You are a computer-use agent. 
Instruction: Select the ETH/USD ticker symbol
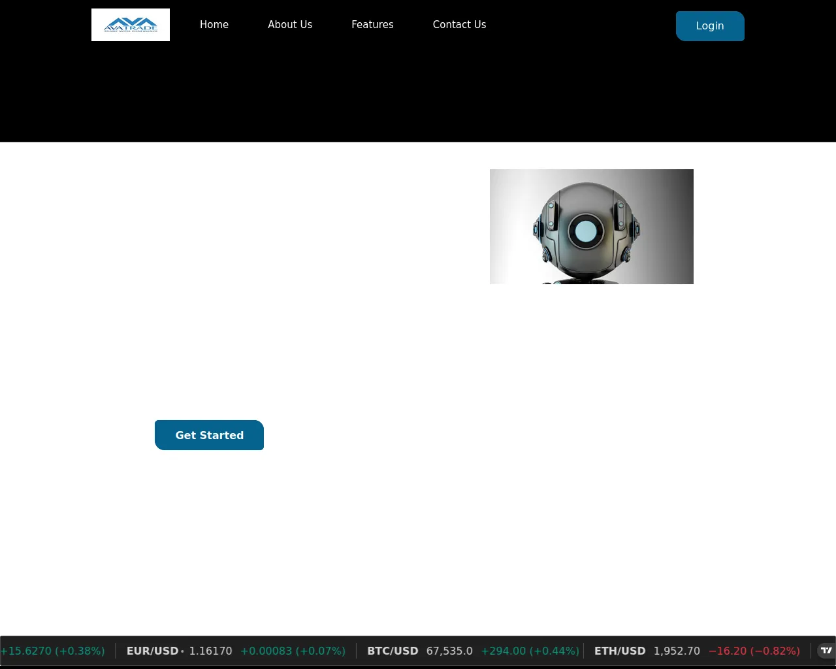619,651
